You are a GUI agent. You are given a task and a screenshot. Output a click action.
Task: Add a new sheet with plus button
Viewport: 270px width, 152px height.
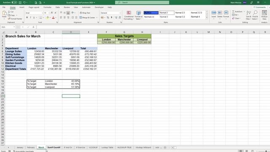[x=165, y=147]
